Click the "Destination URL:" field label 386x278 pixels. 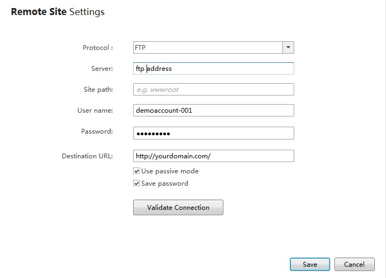click(87, 156)
